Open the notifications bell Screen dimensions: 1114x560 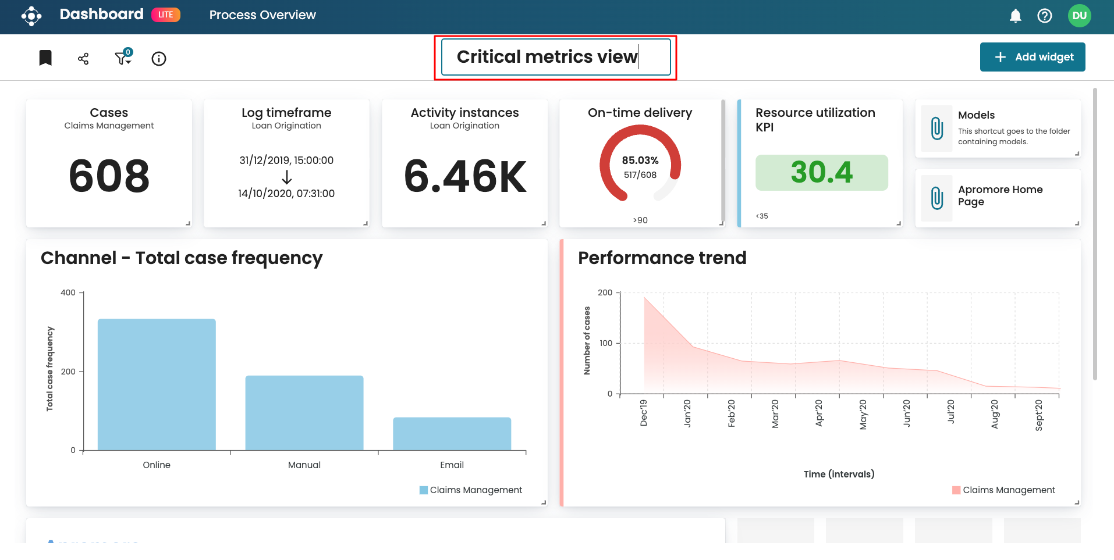click(1015, 16)
